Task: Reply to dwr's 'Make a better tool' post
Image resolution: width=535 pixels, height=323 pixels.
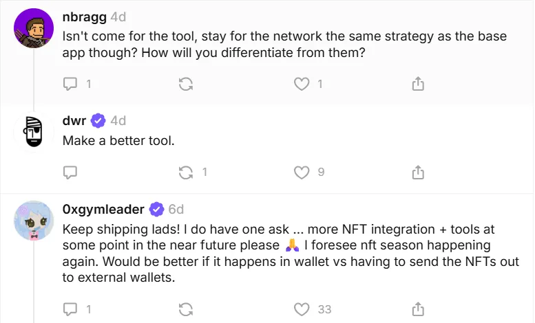Action: coord(70,172)
